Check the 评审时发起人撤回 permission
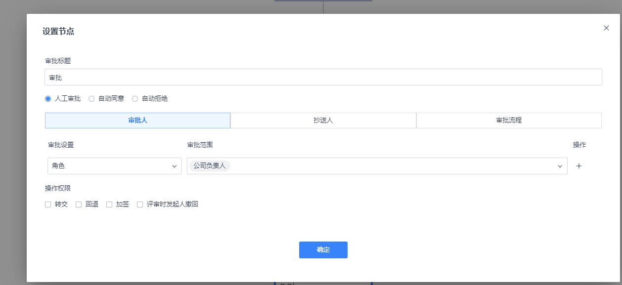 [x=140, y=204]
